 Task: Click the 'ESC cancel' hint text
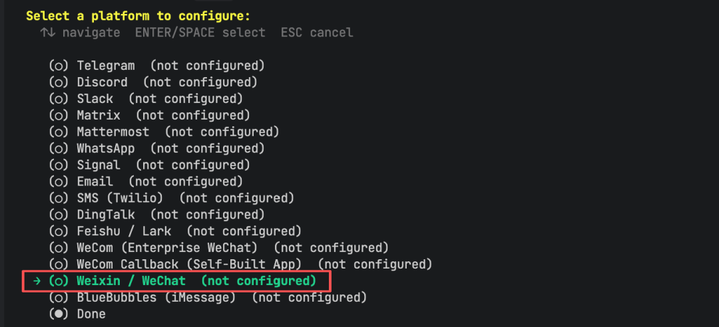[317, 33]
